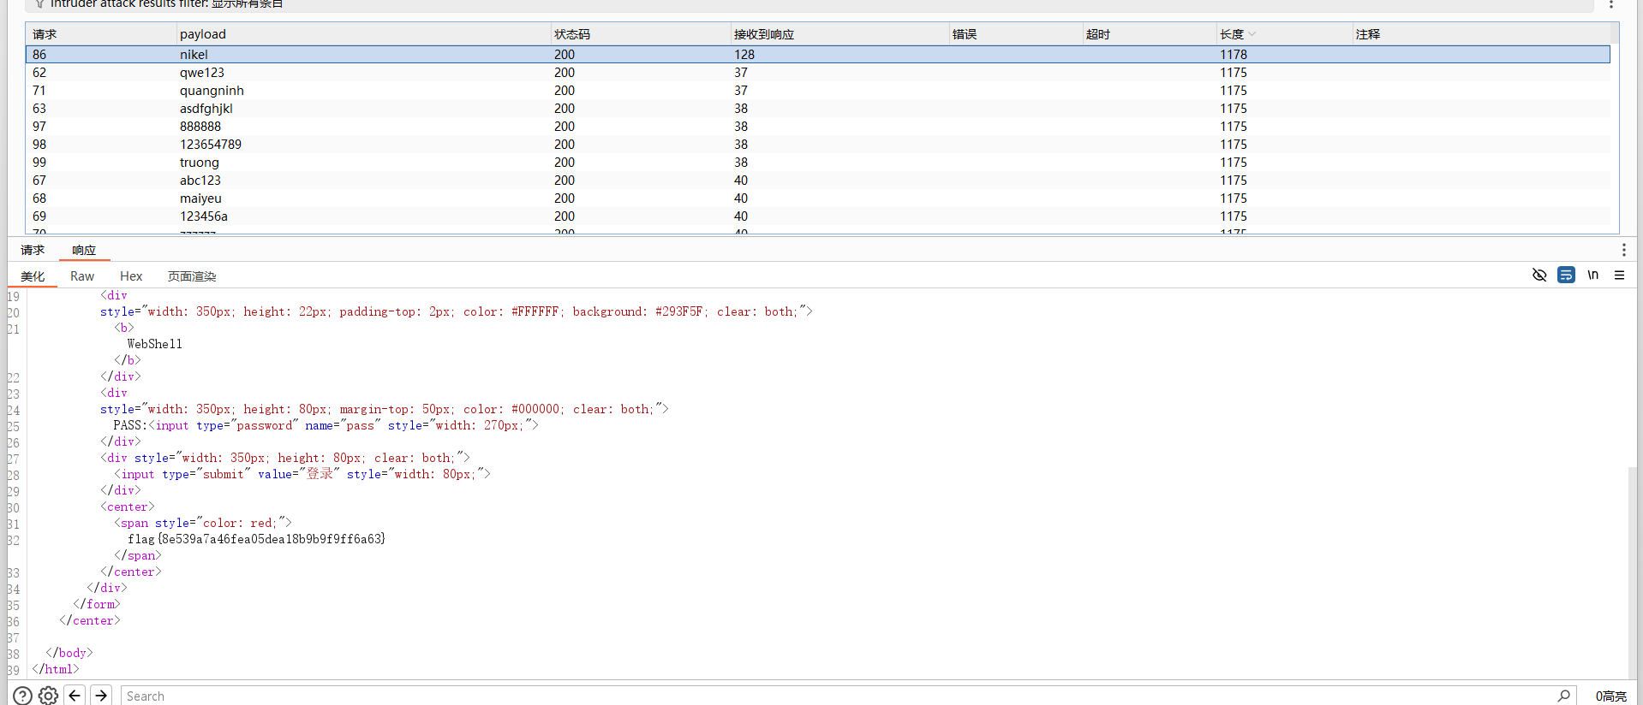Sort by the 接收到响应 column header
Viewport: 1643px width, 705px height.
point(839,34)
